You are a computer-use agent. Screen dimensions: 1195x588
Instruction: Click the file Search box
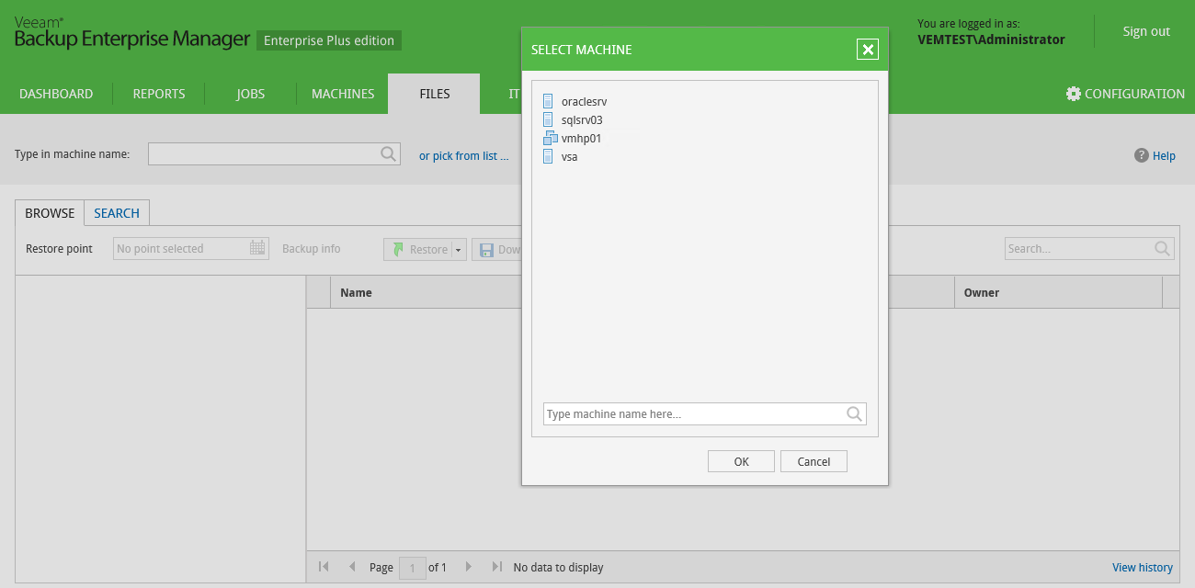tap(1089, 248)
